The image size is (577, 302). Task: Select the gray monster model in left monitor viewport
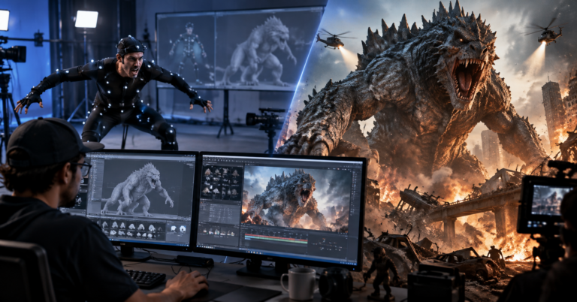coord(137,190)
